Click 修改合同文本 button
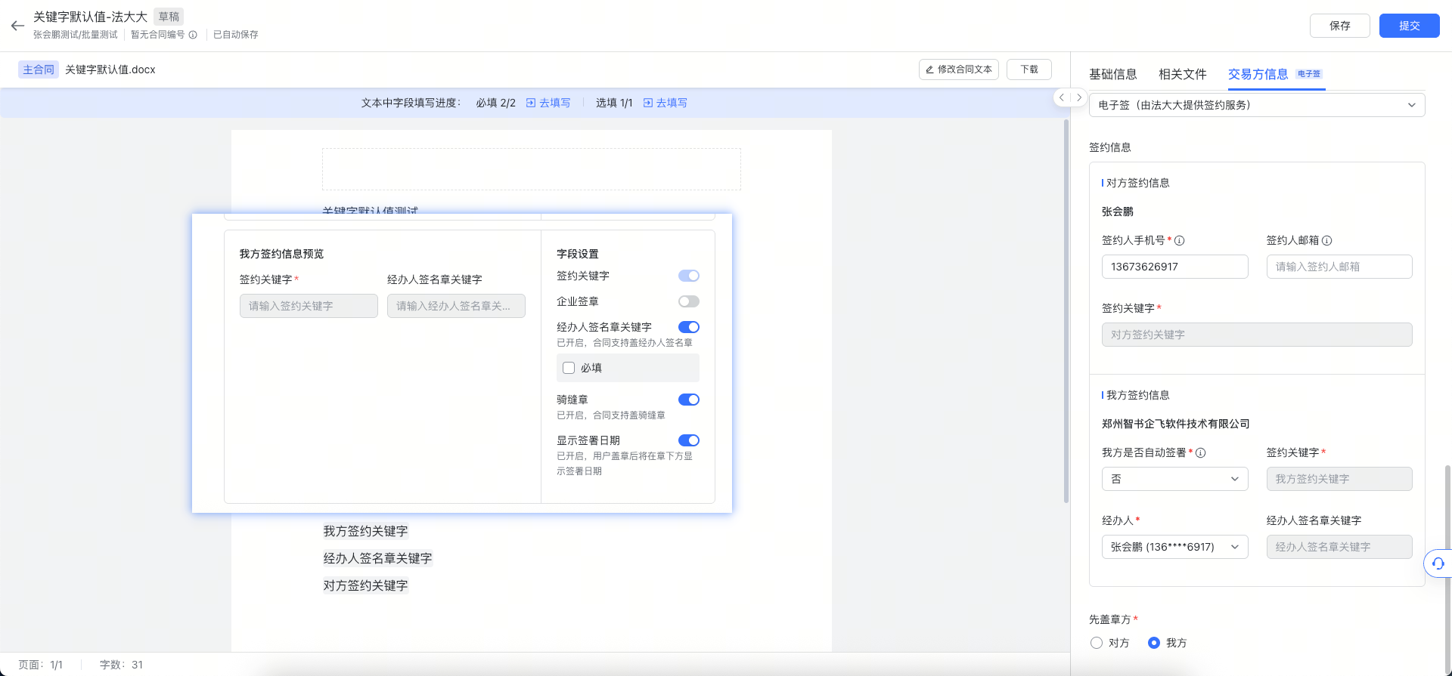The height and width of the screenshot is (676, 1452). [958, 69]
